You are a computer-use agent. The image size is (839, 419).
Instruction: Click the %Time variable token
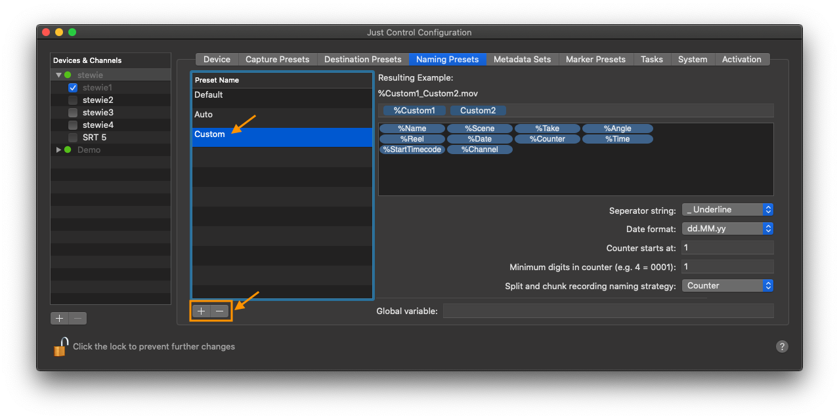tap(618, 139)
